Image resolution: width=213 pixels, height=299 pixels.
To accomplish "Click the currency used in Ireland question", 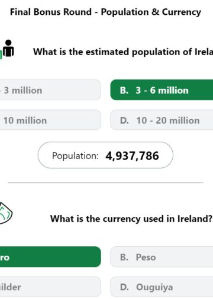I will (131, 219).
